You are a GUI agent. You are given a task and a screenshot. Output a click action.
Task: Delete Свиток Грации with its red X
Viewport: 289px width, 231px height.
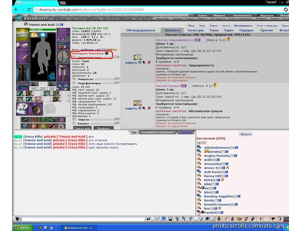(x=149, y=108)
